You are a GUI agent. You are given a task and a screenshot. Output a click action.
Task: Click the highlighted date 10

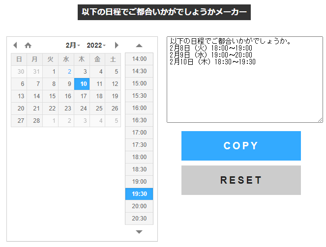point(82,84)
